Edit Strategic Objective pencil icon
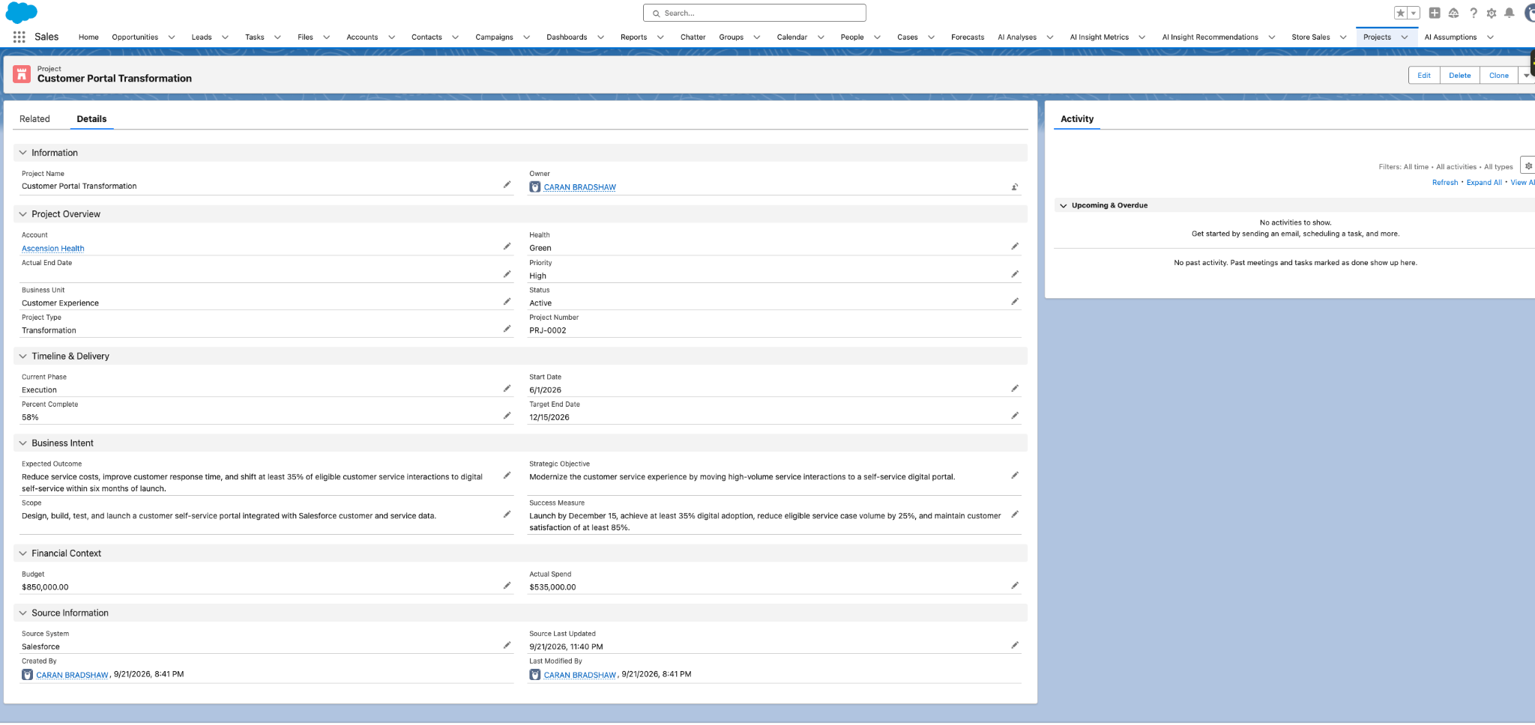 click(x=1015, y=476)
